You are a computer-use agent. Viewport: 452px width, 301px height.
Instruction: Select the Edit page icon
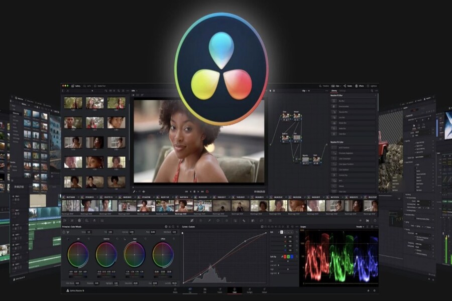click(204, 289)
